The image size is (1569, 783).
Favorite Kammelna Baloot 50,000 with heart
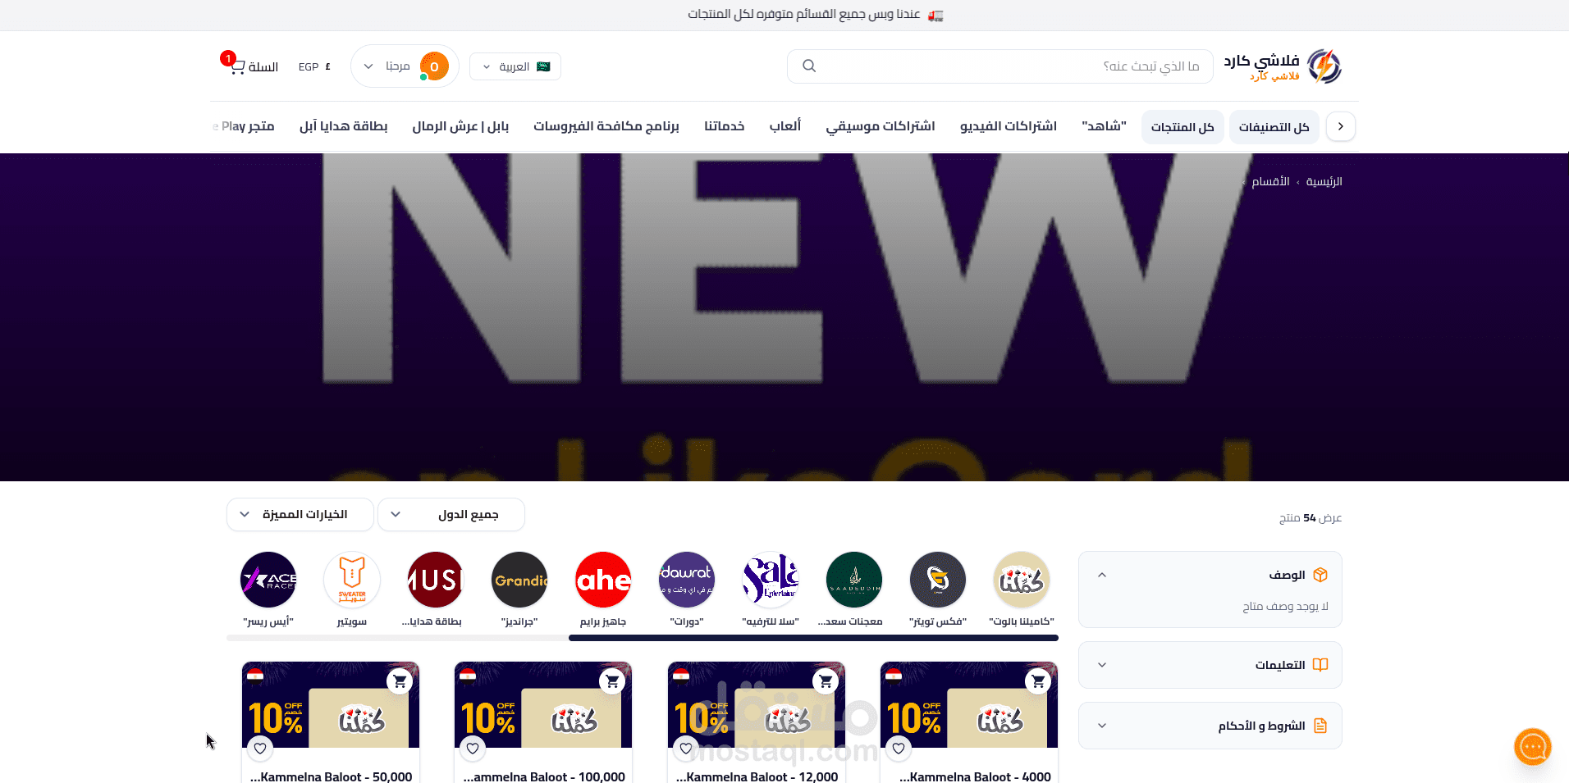[x=260, y=748]
